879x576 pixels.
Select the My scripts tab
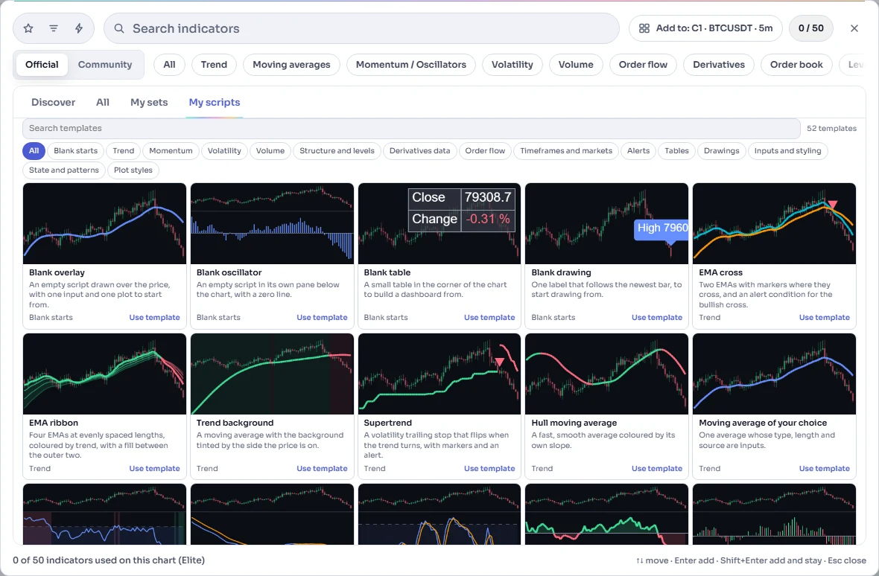(214, 103)
